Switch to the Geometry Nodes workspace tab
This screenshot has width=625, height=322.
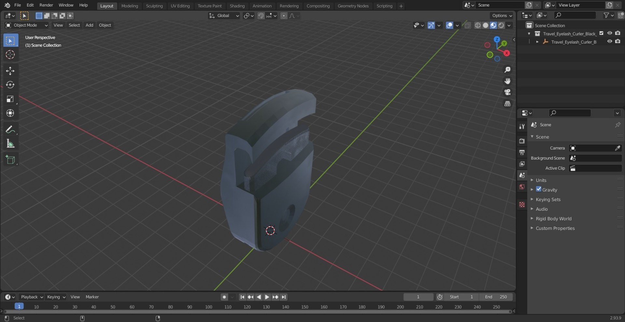click(x=353, y=6)
